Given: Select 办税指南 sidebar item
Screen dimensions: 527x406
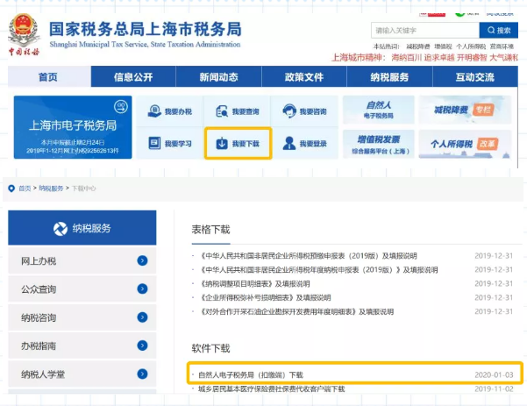Looking at the screenshot, I should [x=82, y=345].
